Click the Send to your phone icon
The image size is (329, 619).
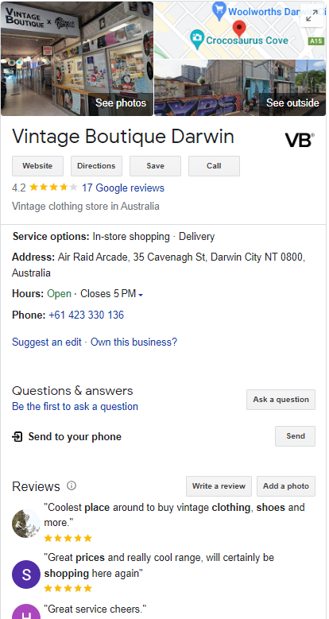pos(17,436)
